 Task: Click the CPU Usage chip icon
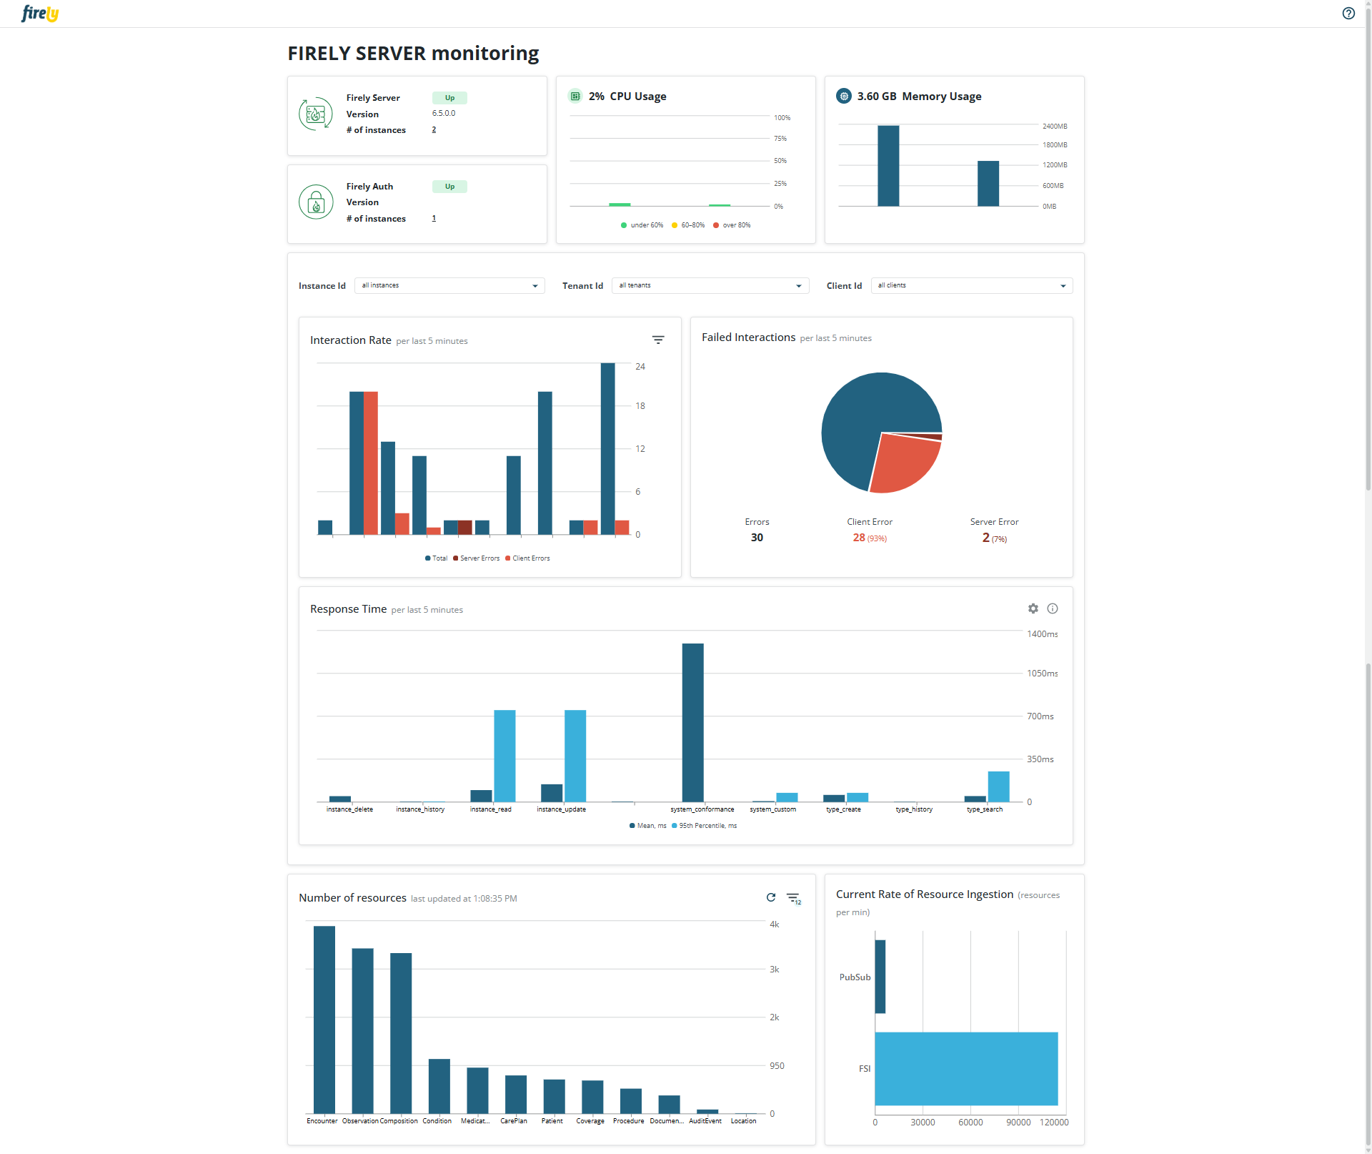[x=575, y=96]
